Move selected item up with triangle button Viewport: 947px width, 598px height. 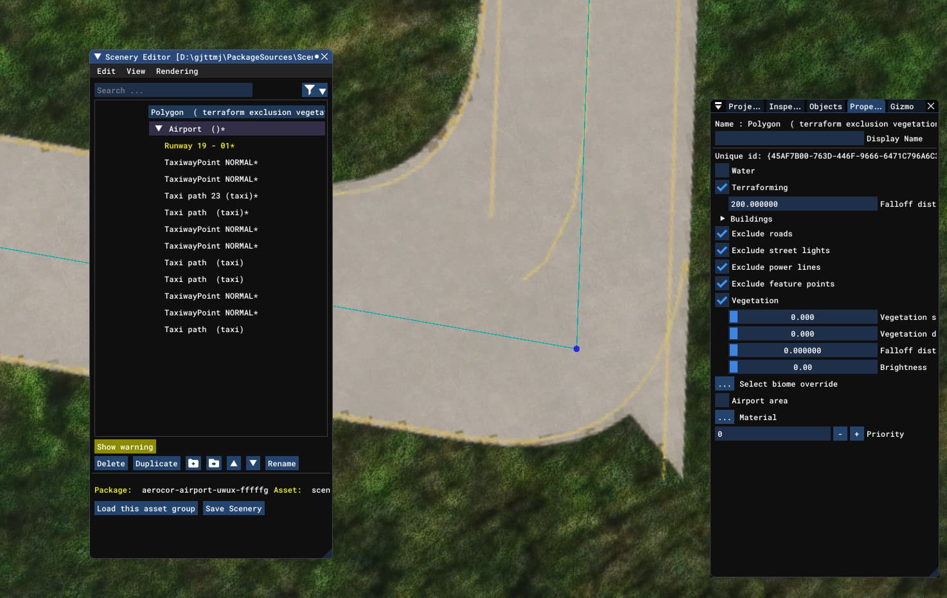tap(234, 463)
